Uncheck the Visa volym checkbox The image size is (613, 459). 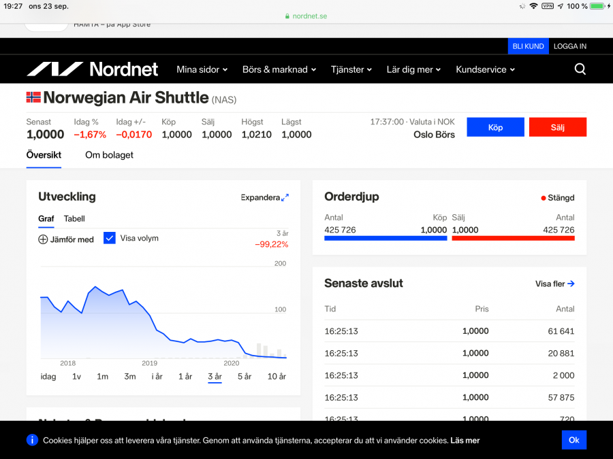[x=110, y=238]
